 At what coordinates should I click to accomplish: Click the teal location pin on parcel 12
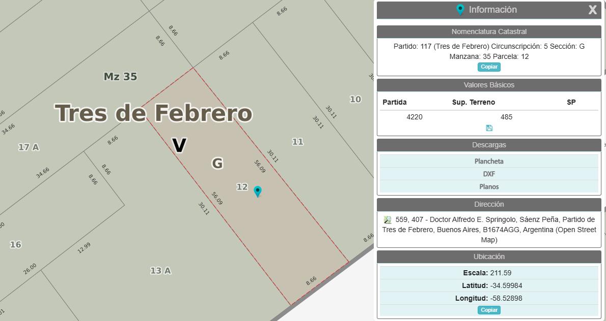257,191
